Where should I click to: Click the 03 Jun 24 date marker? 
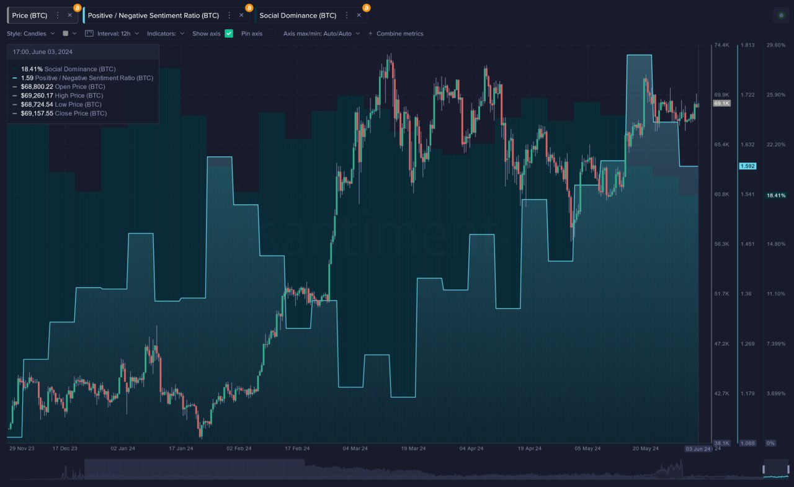tap(698, 449)
